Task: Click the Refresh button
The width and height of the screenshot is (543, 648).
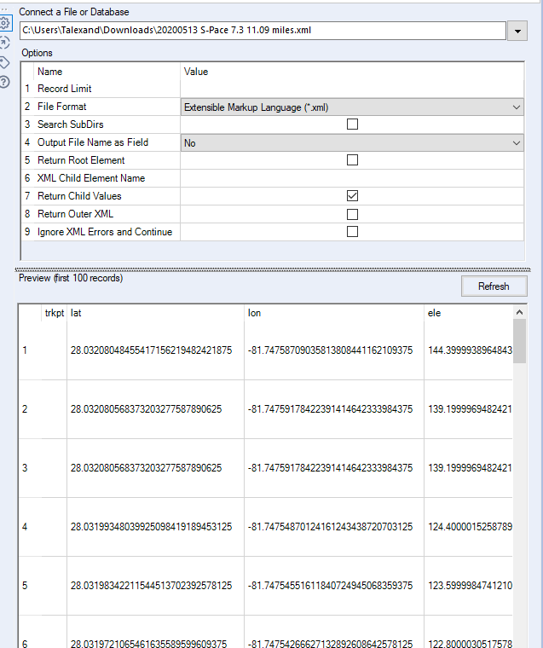Action: pyautogui.click(x=494, y=286)
